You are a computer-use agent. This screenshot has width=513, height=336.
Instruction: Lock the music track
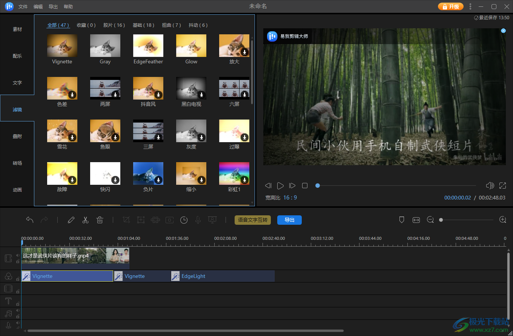pyautogui.click(x=18, y=316)
